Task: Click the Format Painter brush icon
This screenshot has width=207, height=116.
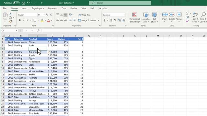Action: [10, 21]
